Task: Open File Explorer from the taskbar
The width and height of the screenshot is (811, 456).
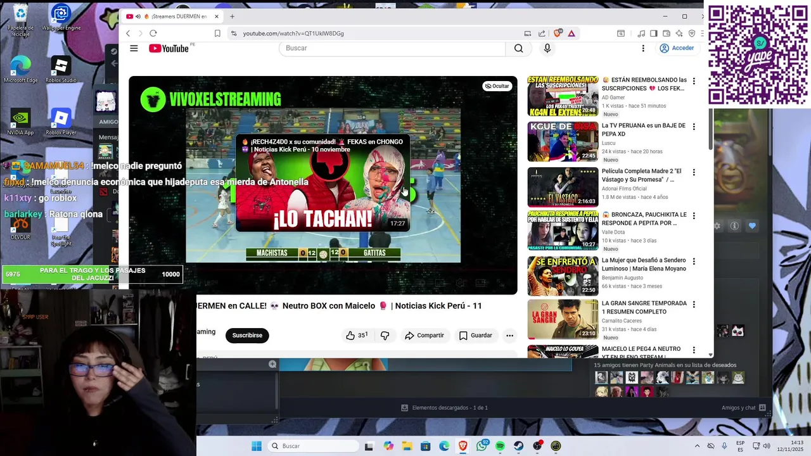Action: click(x=407, y=446)
